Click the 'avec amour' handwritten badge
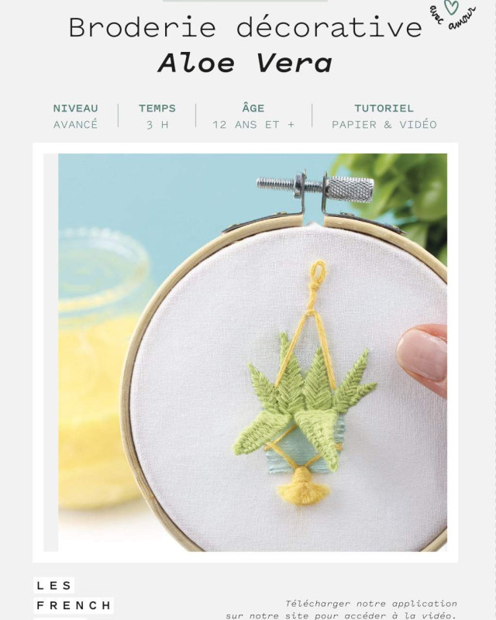Screen dimensions: 496x620 pos(453,15)
